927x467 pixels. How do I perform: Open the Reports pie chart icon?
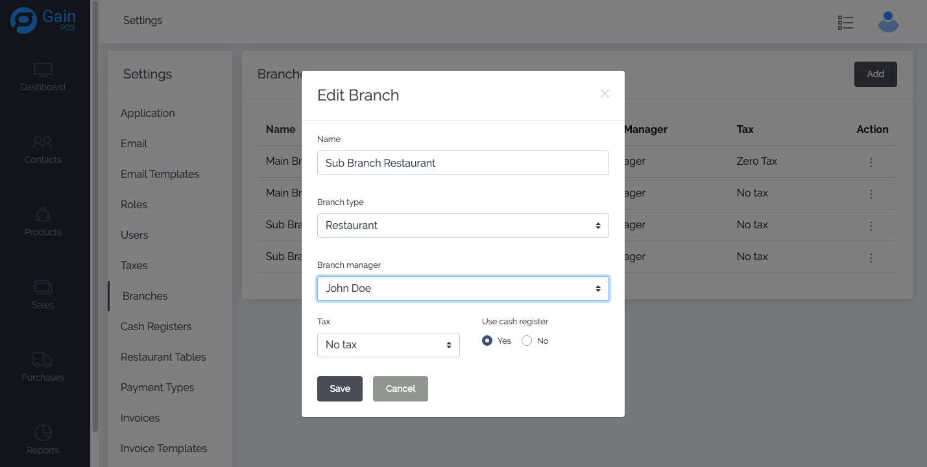pyautogui.click(x=43, y=433)
